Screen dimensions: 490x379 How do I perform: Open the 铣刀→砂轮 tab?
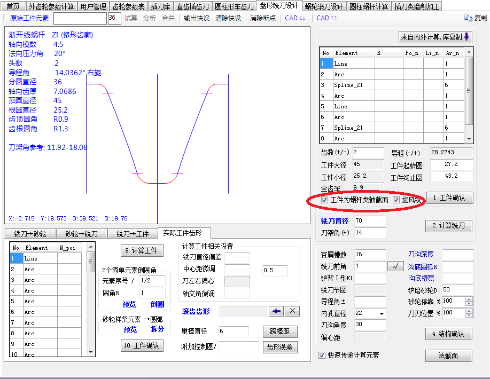click(30, 234)
